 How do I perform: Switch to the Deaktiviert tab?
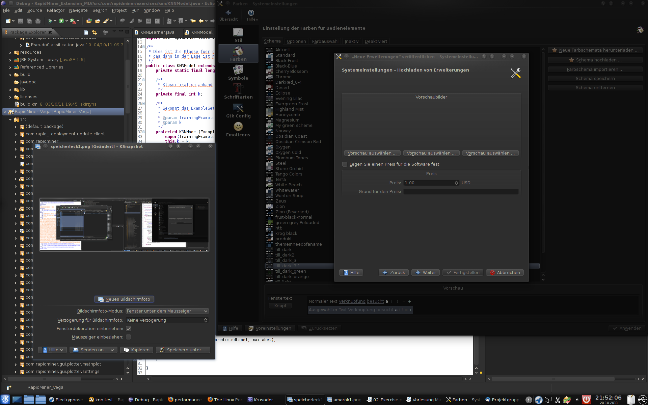click(x=376, y=42)
